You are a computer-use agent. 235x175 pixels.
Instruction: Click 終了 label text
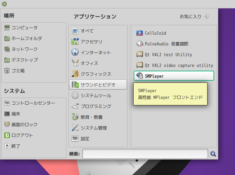[x=16, y=146]
